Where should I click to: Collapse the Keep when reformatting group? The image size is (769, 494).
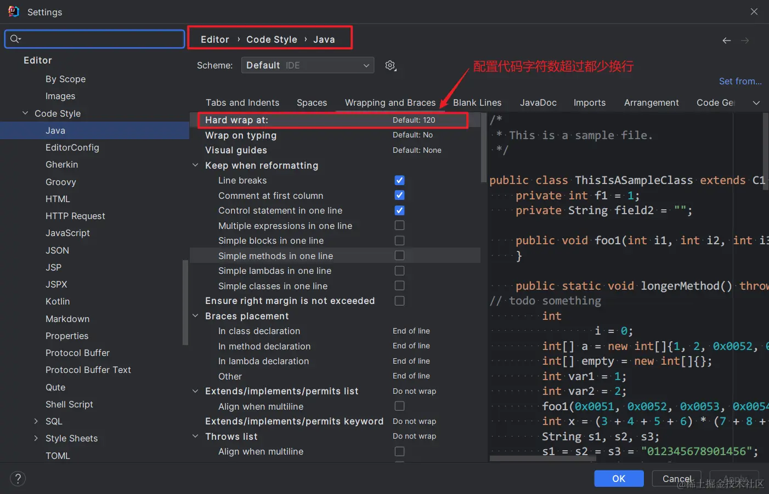pos(195,165)
